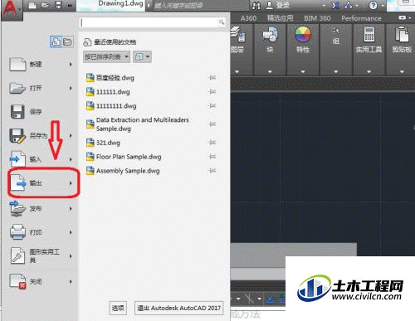Click the 块 block panel icon
This screenshot has width=415, height=321.
(x=270, y=34)
